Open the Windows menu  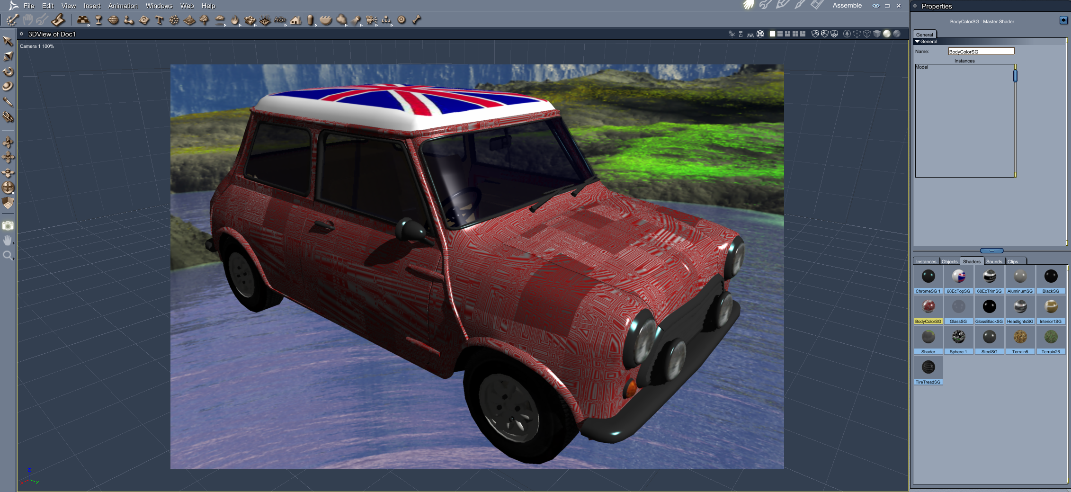(x=159, y=6)
